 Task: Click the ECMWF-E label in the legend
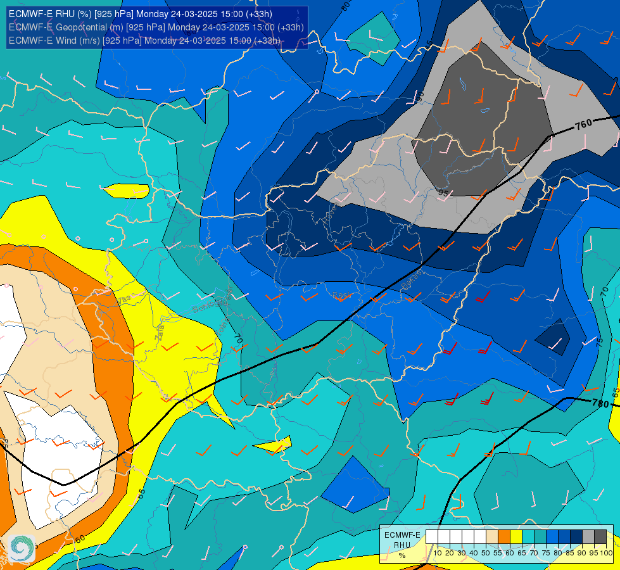coord(402,535)
